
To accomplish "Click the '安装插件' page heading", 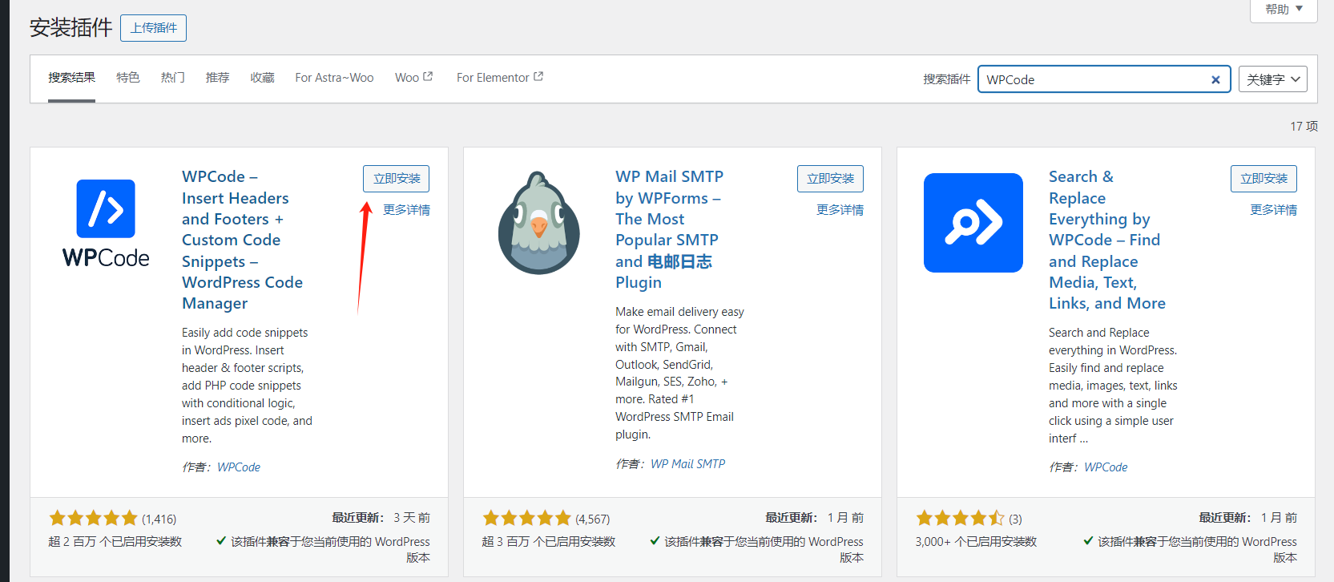I will click(71, 28).
